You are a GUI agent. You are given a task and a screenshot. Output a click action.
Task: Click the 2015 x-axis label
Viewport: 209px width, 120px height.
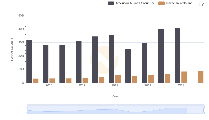click(49, 85)
